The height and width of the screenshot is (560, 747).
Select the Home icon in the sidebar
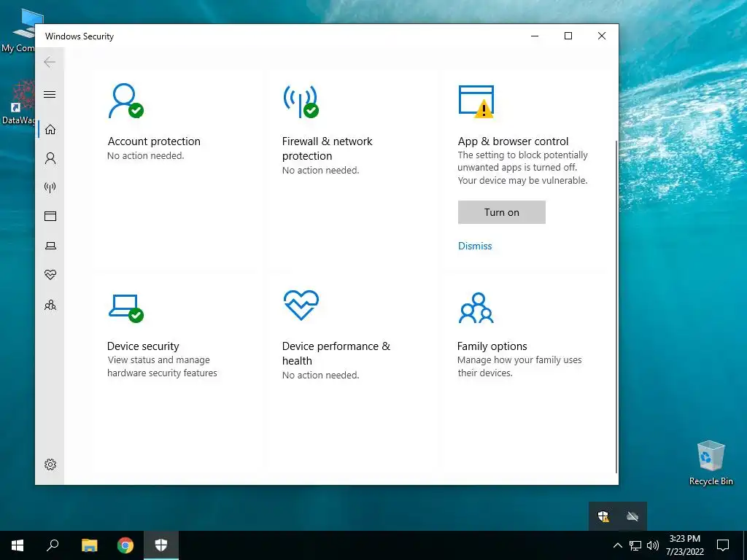pos(50,130)
